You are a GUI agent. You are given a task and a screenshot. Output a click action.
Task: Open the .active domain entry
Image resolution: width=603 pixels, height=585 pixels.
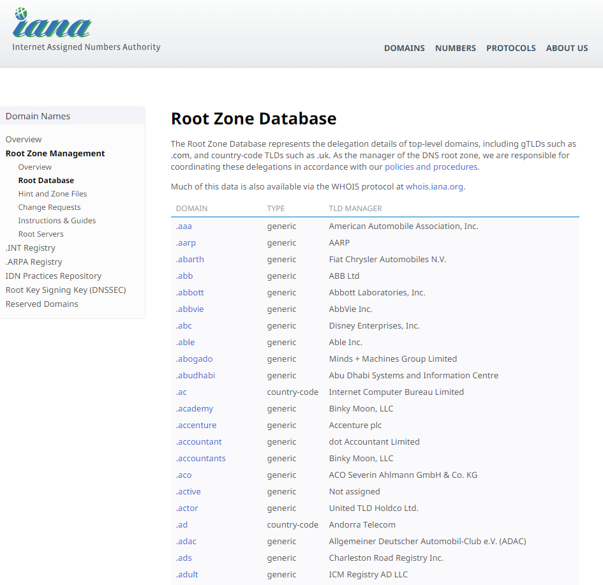point(188,492)
